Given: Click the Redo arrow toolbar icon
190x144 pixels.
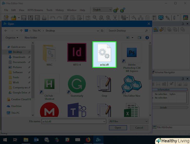Looking at the screenshot, I should tap(59, 18).
